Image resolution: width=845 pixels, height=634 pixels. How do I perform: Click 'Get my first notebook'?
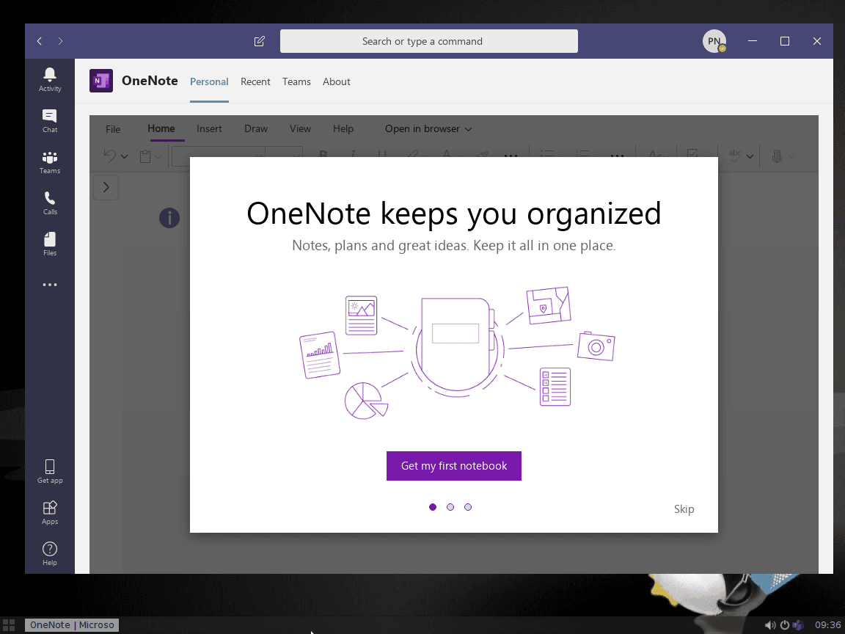(x=453, y=466)
